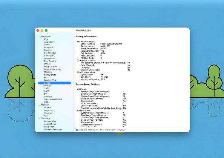Collapse the Software category chevron

click(x=39, y=119)
